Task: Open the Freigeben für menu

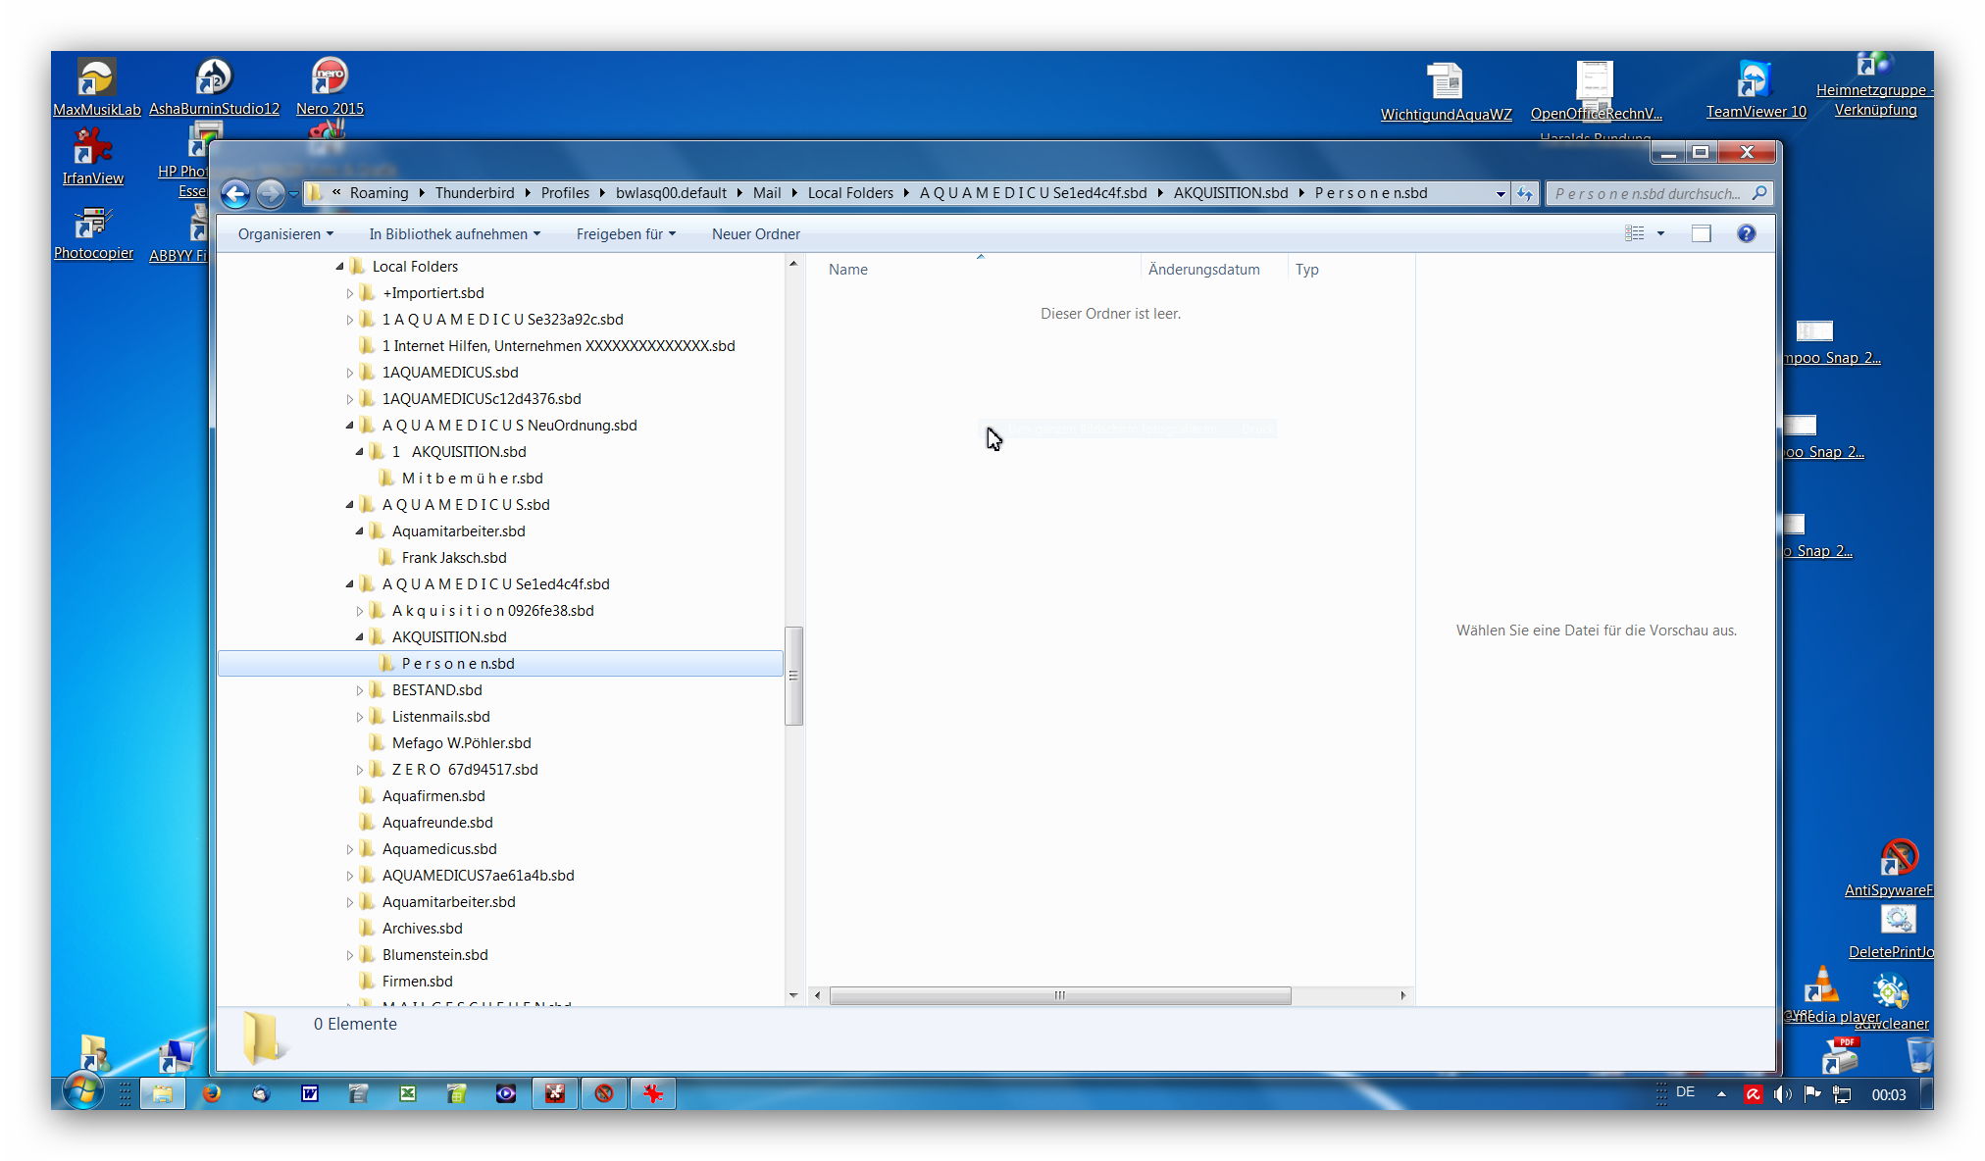Action: point(625,233)
